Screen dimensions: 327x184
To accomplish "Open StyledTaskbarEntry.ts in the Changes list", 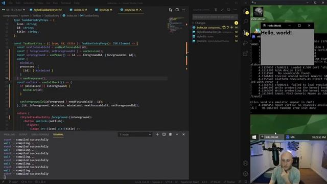I will tap(215, 32).
